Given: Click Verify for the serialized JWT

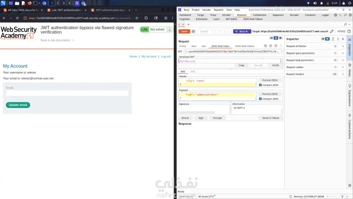Looking at the screenshot, I should pos(276,65).
